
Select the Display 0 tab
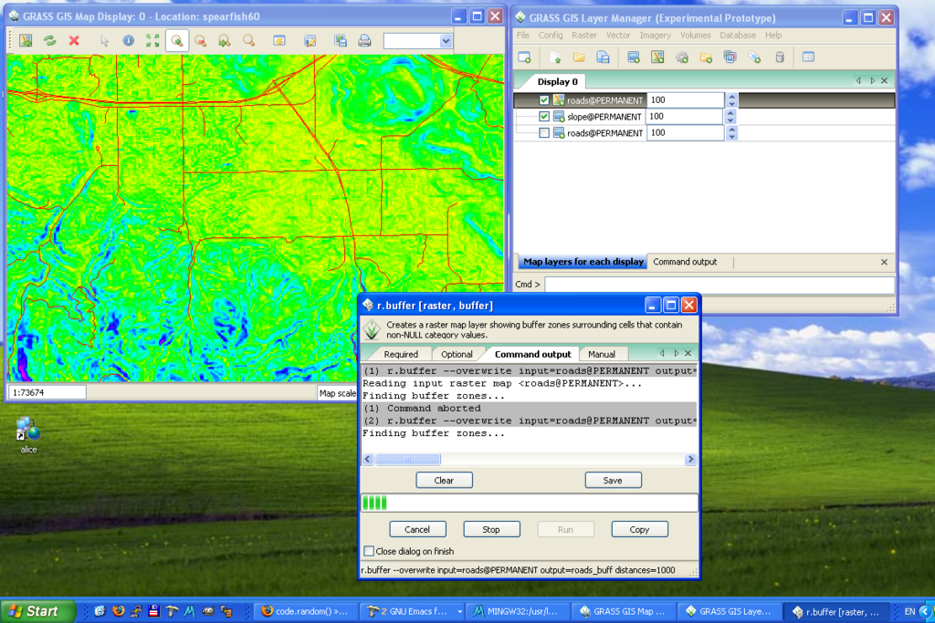558,81
